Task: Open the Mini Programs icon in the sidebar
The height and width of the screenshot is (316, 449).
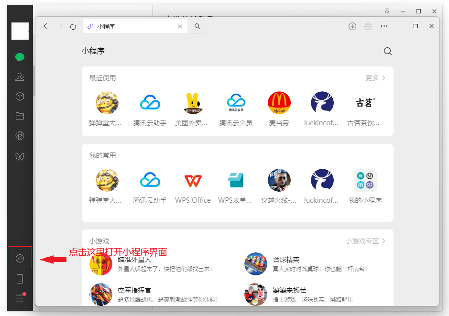Action: 20,257
